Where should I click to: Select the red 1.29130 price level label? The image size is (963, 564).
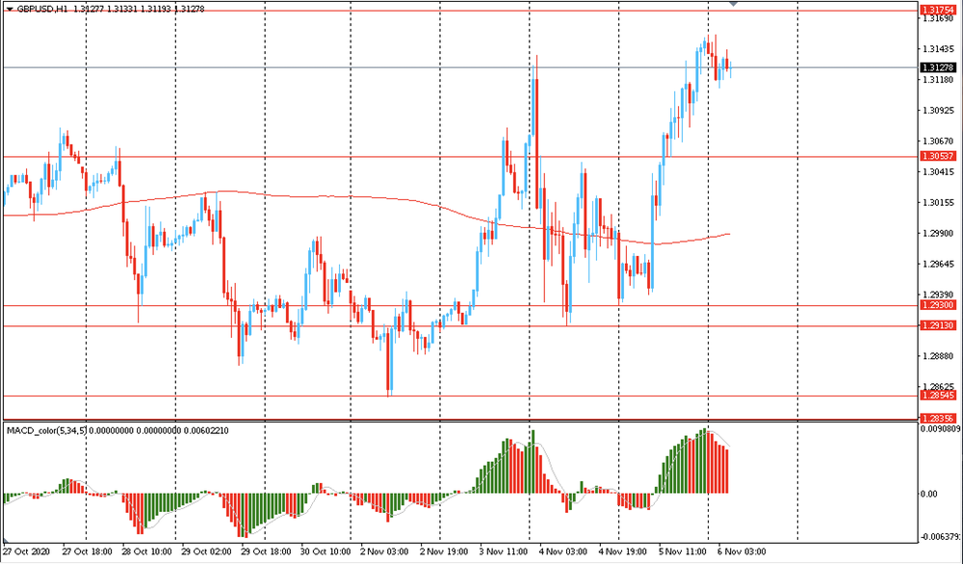[x=938, y=325]
